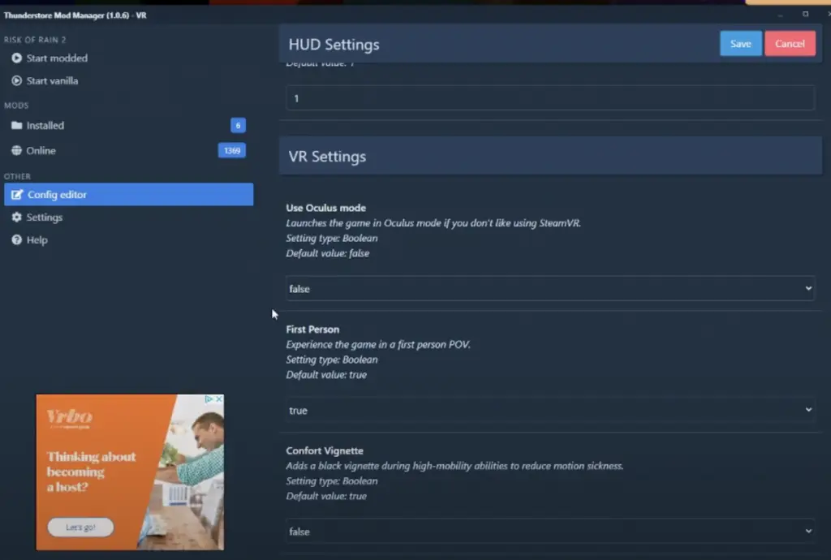Click the HUD Settings title
This screenshot has height=560, width=831.
click(x=334, y=45)
